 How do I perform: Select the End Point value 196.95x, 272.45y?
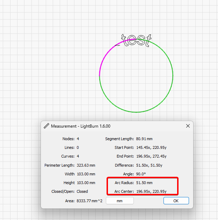(x=151, y=156)
